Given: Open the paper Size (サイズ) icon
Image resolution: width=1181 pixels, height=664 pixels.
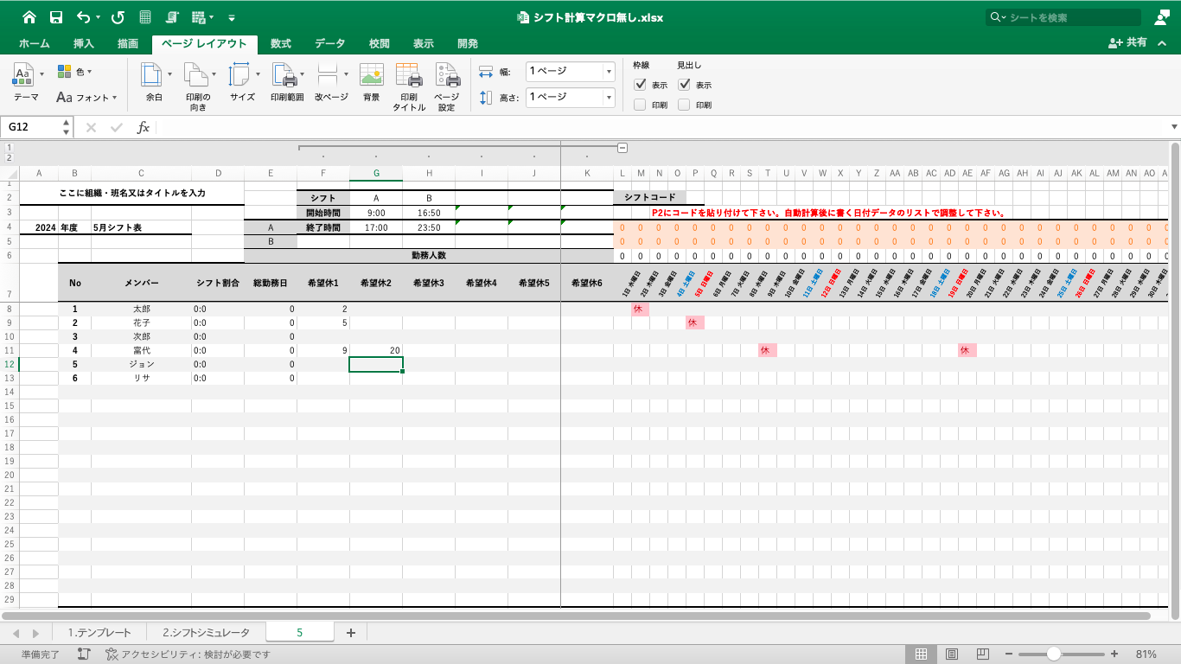Looking at the screenshot, I should tap(240, 77).
